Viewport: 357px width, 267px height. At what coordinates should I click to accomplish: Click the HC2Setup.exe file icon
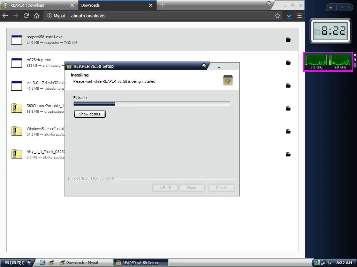[17, 63]
